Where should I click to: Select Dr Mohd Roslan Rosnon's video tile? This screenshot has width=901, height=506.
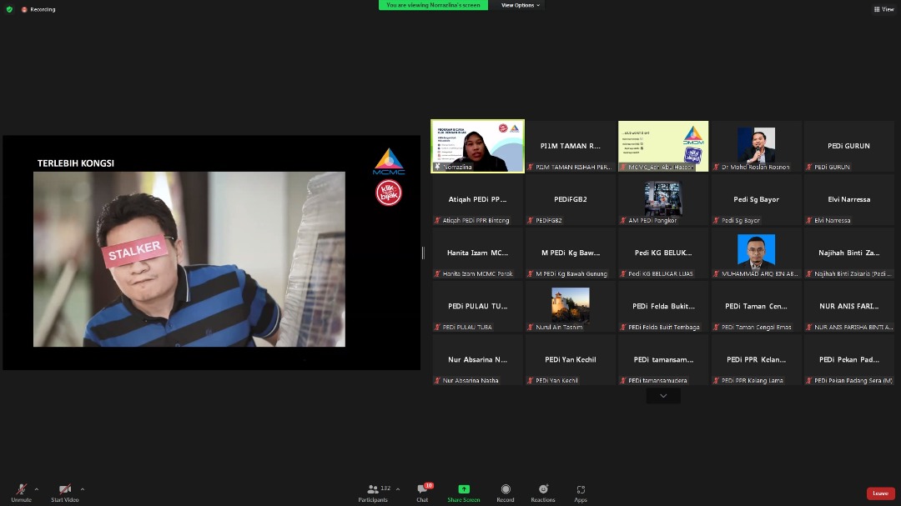click(756, 146)
